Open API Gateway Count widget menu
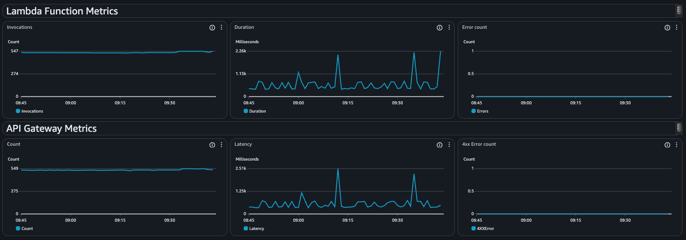This screenshot has width=686, height=240. pos(222,145)
